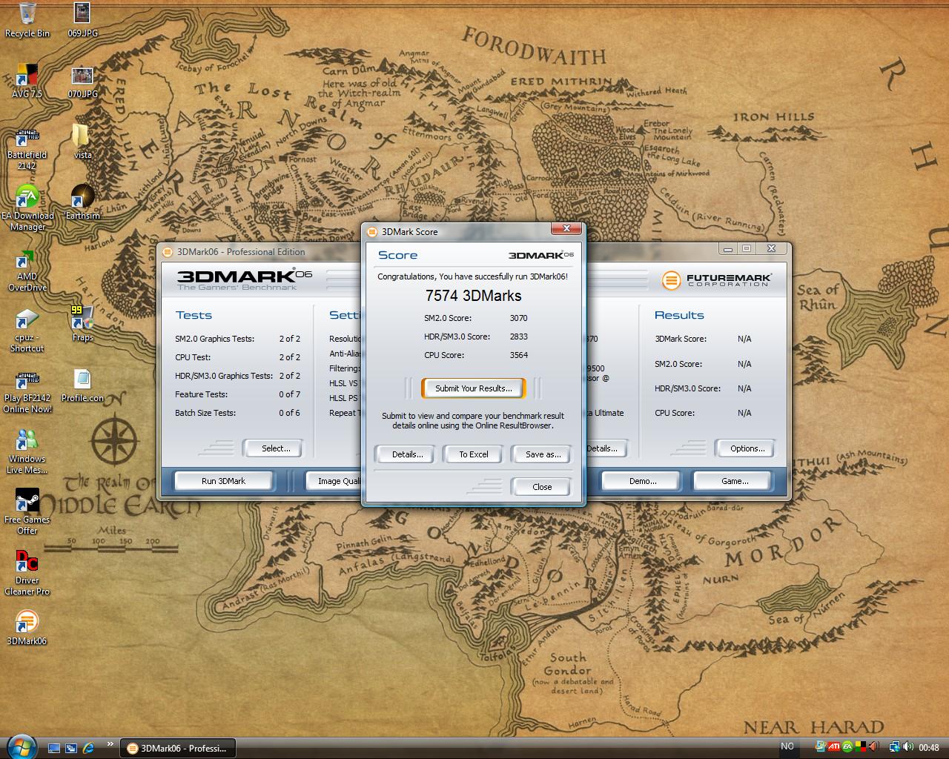Click the Game button

click(735, 481)
